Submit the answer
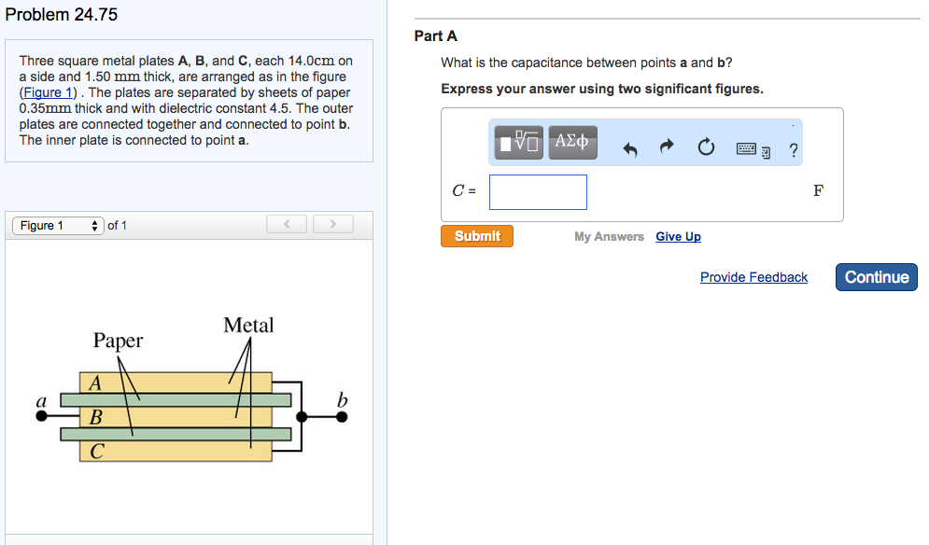This screenshot has height=545, width=929. (x=477, y=236)
